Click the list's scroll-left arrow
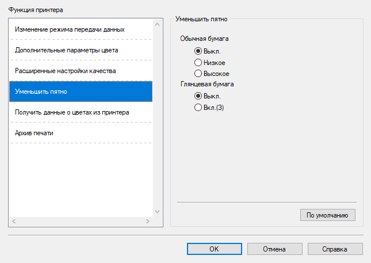This screenshot has width=371, height=263. tap(14, 221)
